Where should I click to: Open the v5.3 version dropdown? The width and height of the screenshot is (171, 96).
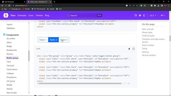pyautogui.click(x=153, y=15)
